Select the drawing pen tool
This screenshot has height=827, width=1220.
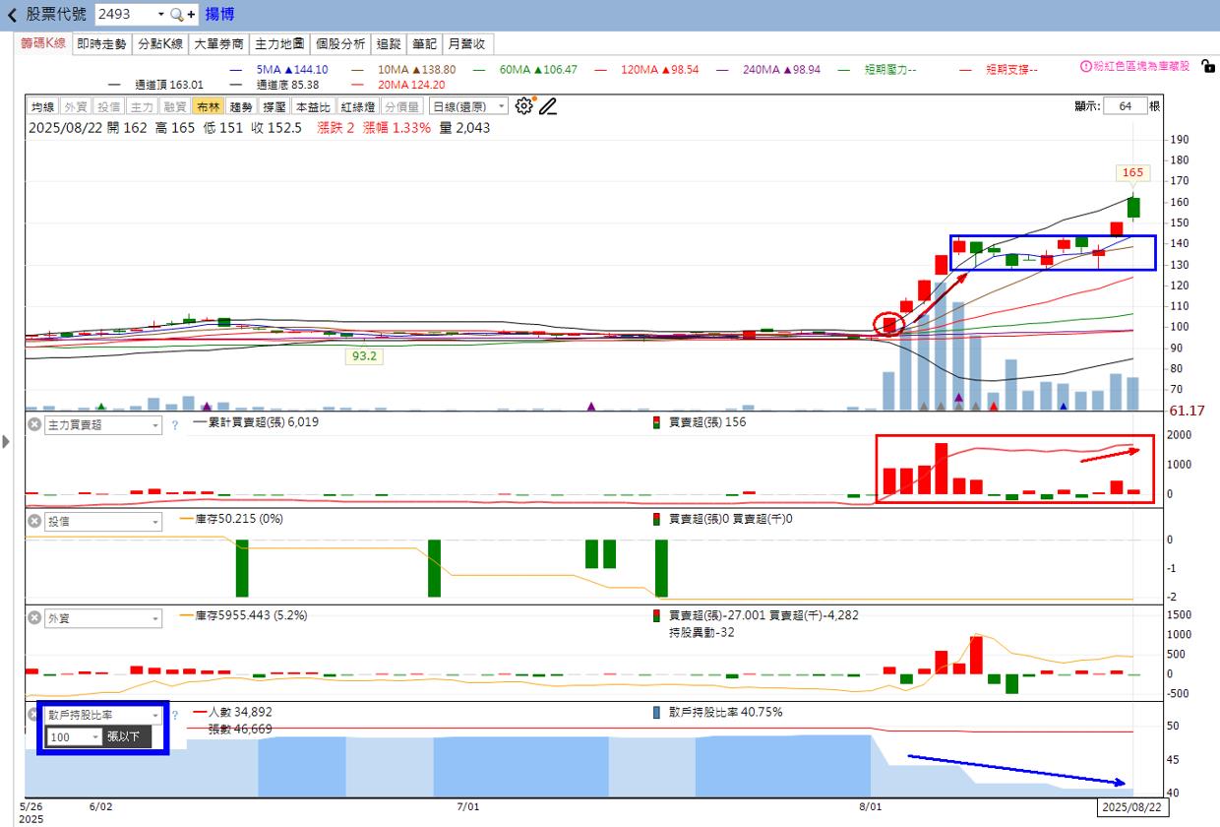point(548,106)
